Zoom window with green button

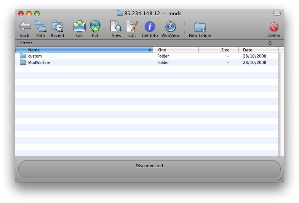point(37,14)
